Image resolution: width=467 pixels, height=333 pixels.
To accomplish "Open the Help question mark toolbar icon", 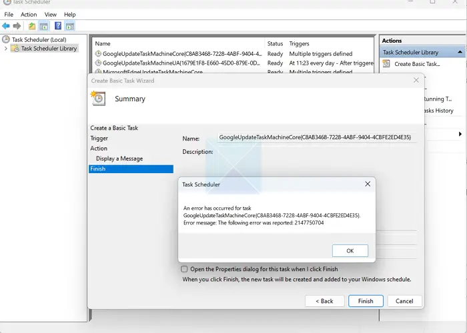I will point(58,26).
